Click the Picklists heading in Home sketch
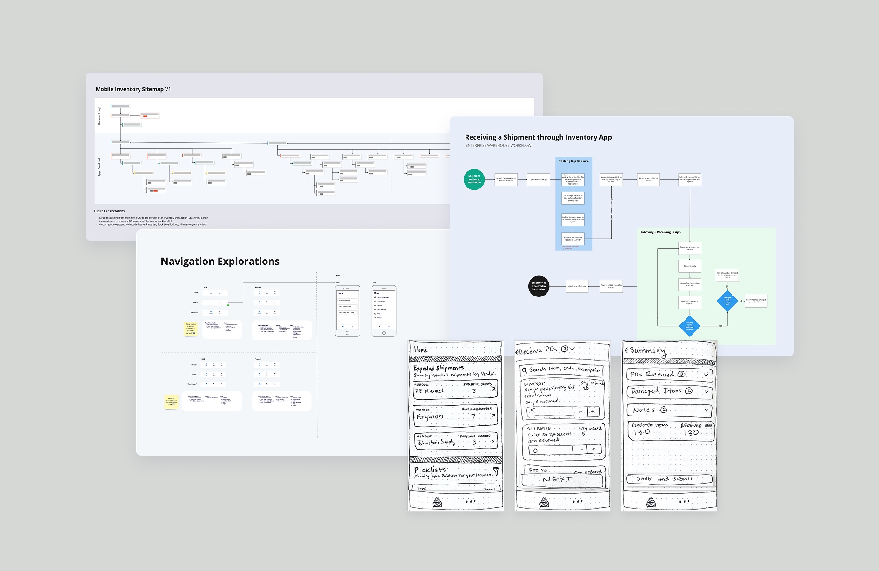The width and height of the screenshot is (879, 571). (430, 470)
